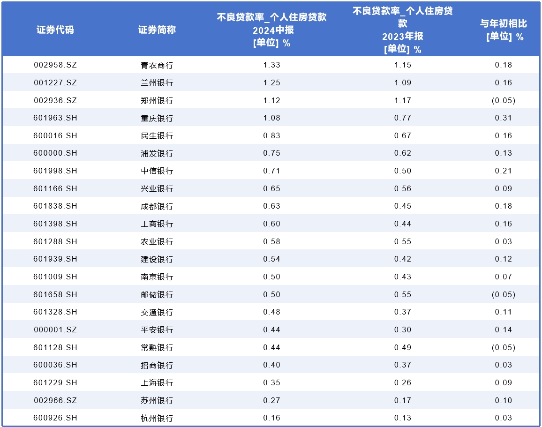This screenshot has height=427, width=542.
Task: Click the 民生银行 name cell
Action: (157, 136)
